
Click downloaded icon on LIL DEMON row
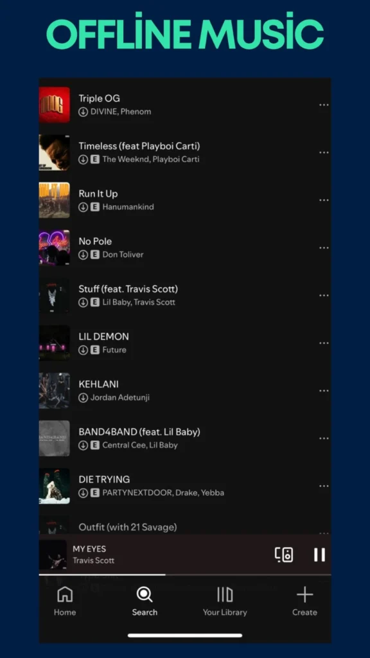[83, 350]
